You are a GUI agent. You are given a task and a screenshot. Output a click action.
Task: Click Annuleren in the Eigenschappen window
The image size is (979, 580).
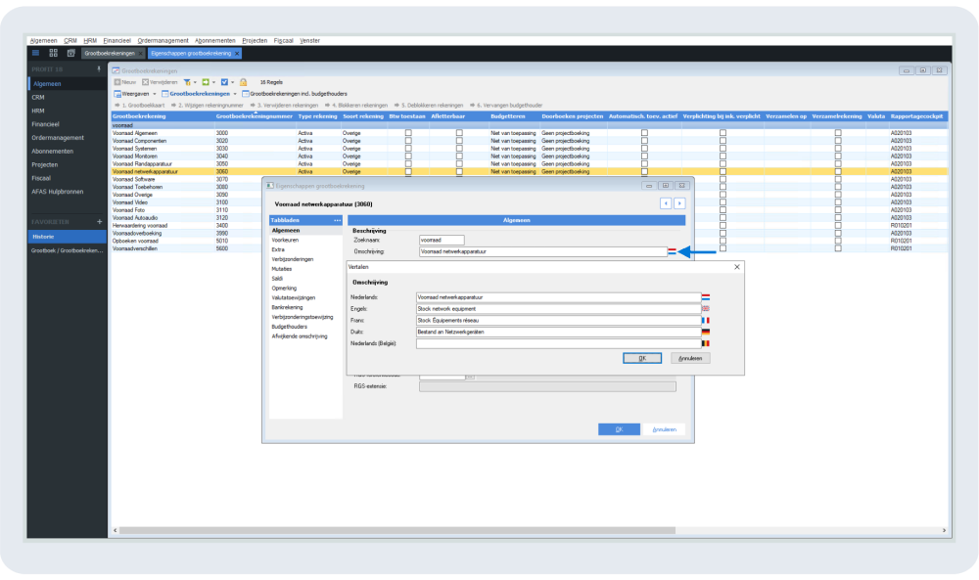(665, 429)
